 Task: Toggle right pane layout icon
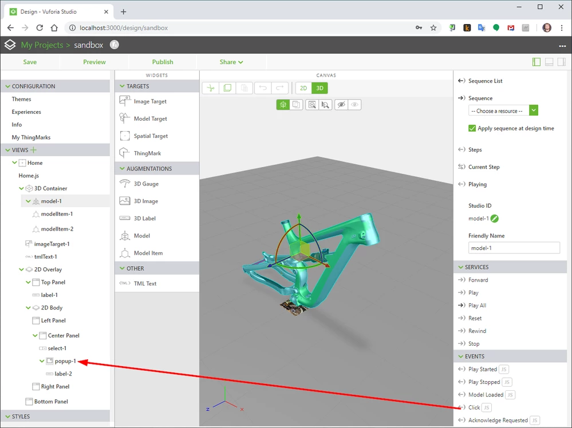[562, 62]
